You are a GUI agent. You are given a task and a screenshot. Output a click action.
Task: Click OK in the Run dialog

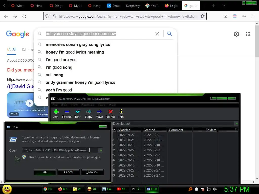tap(45, 172)
